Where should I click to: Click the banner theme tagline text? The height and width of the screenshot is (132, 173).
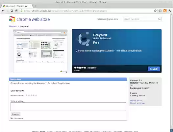(x=109, y=51)
